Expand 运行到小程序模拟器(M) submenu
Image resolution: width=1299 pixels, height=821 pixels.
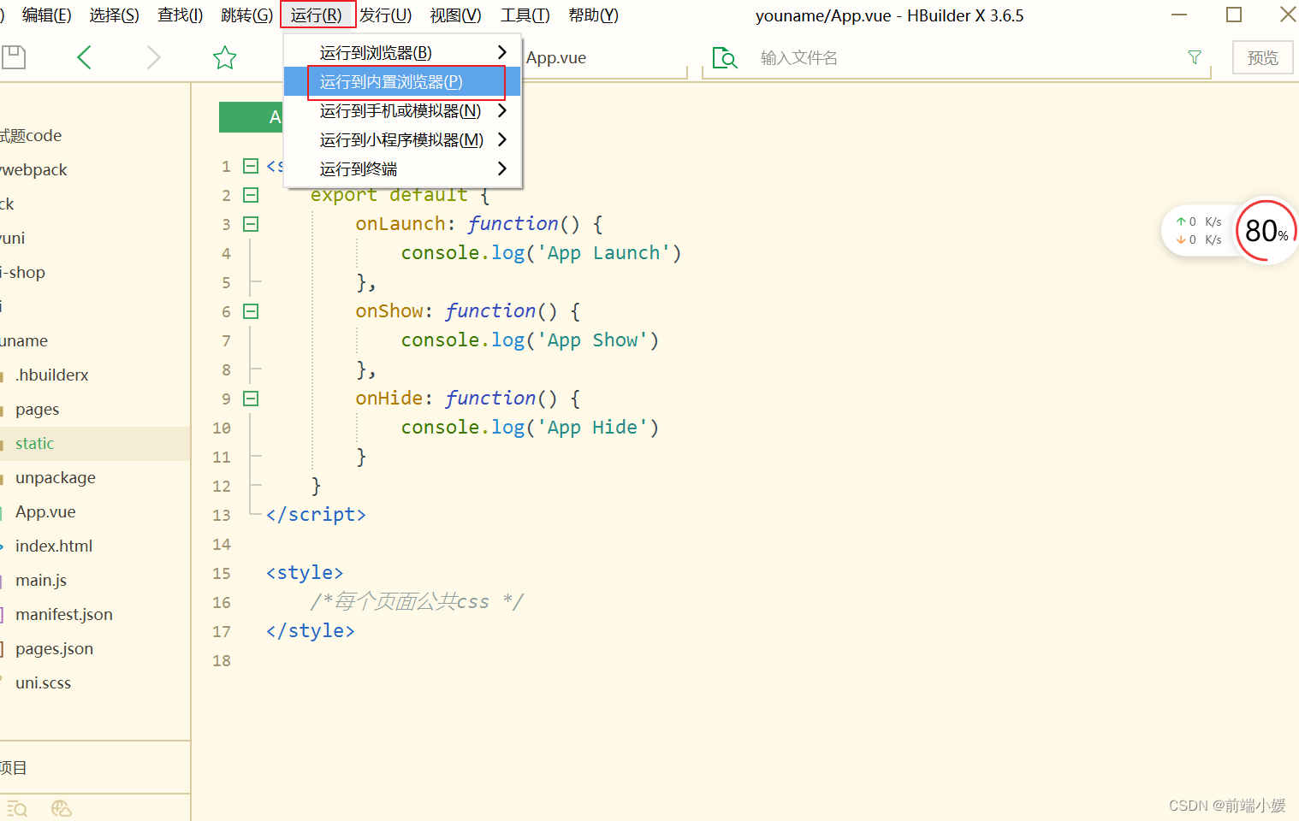tap(403, 139)
